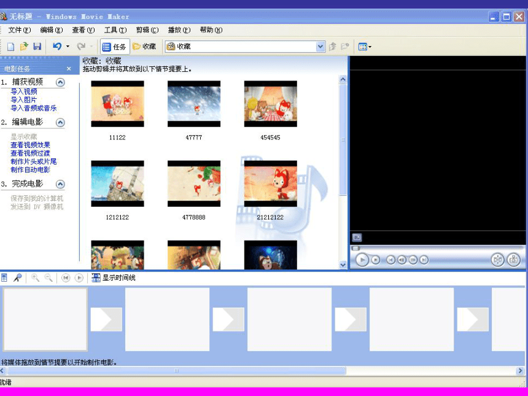Click the preview Play button

click(362, 260)
